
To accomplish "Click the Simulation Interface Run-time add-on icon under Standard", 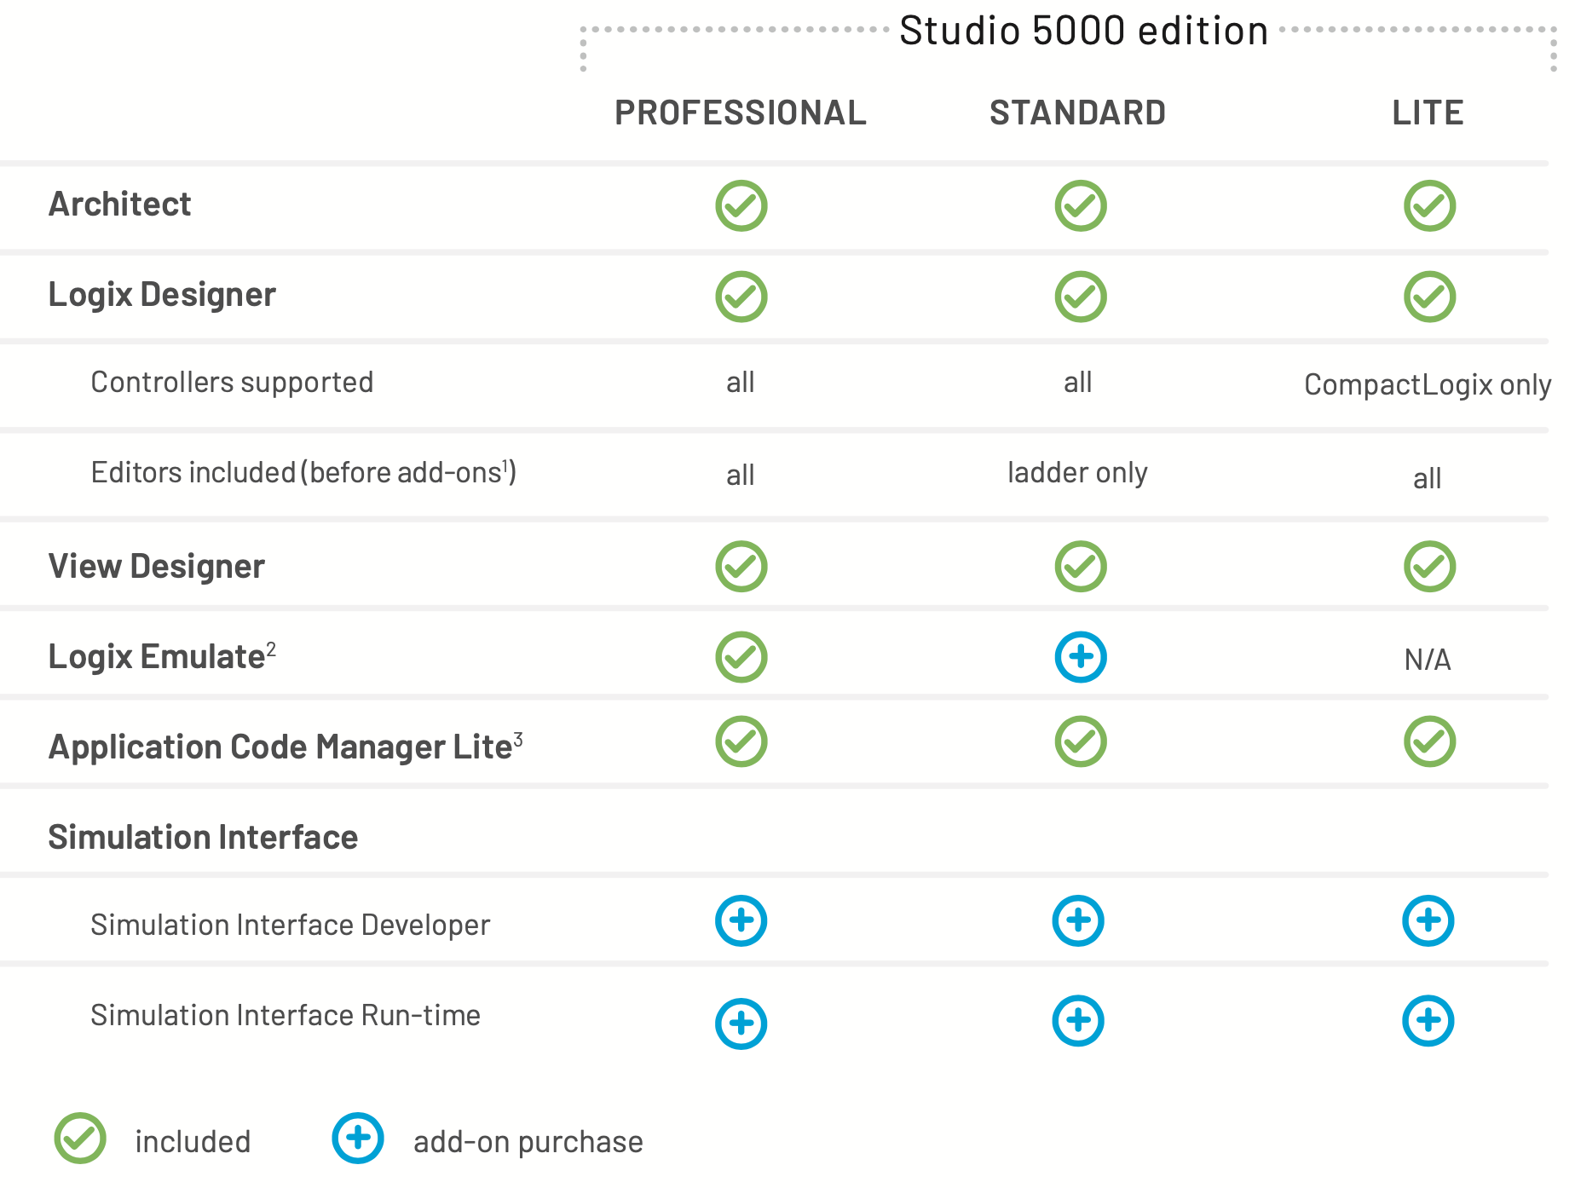I will (x=1079, y=1021).
